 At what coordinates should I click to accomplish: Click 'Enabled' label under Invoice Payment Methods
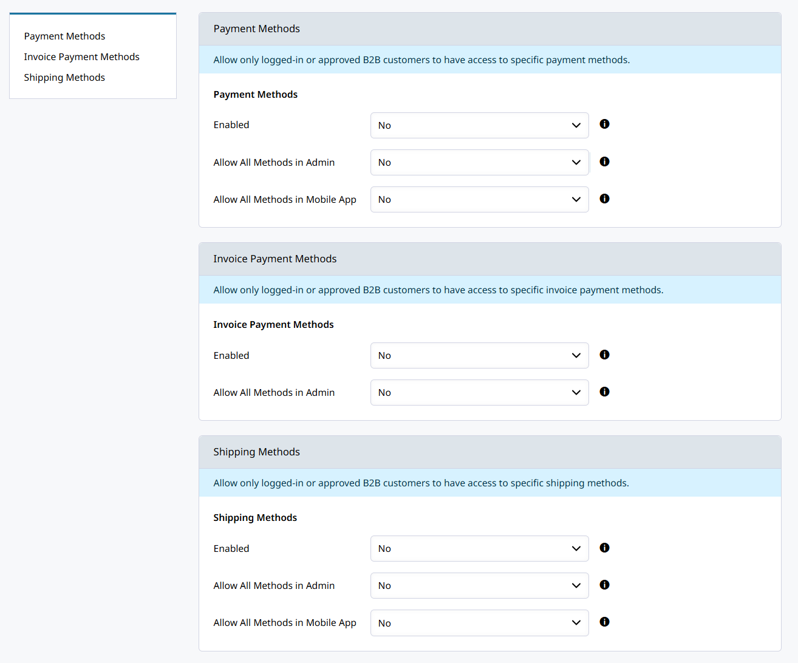coord(231,355)
